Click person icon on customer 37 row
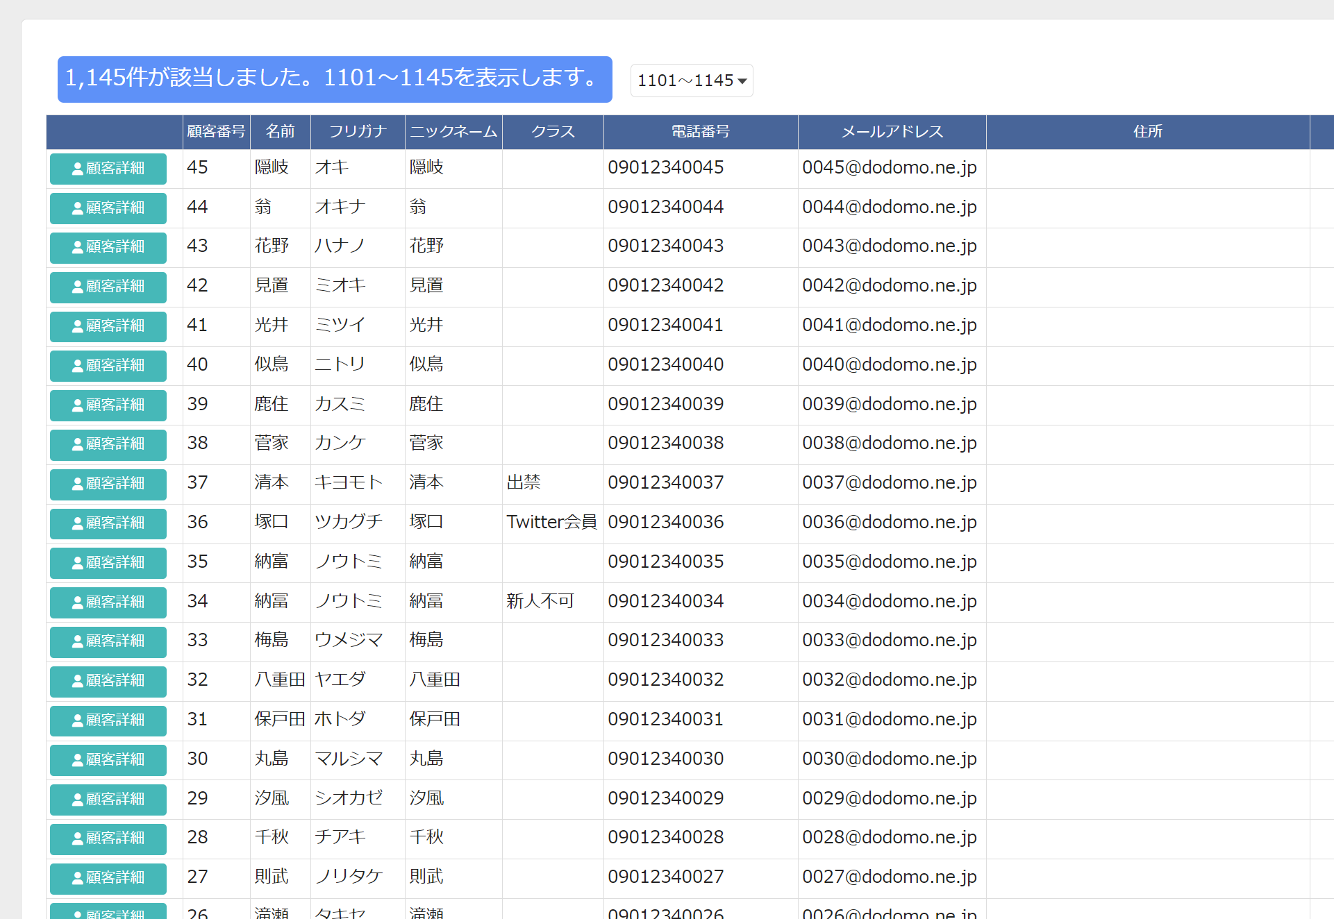The height and width of the screenshot is (919, 1334). click(x=78, y=484)
